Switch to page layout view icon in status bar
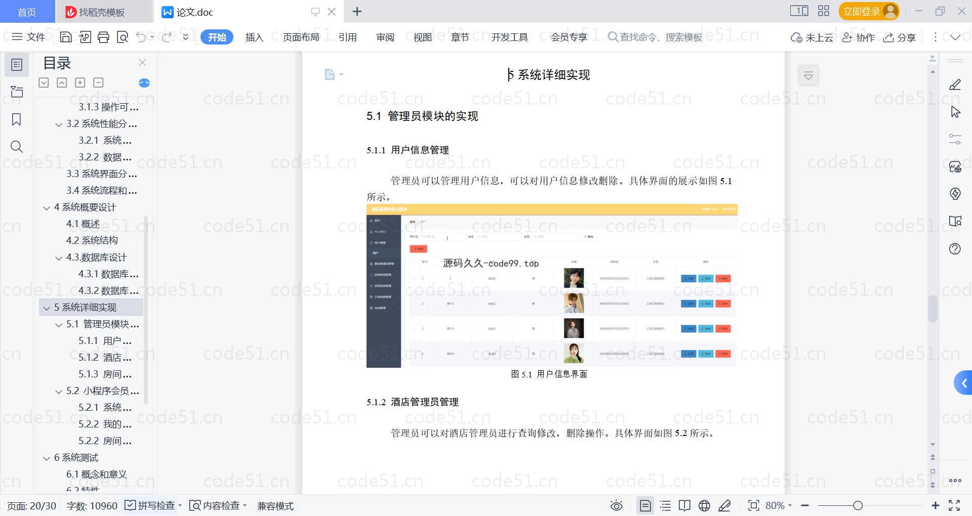 tap(645, 506)
